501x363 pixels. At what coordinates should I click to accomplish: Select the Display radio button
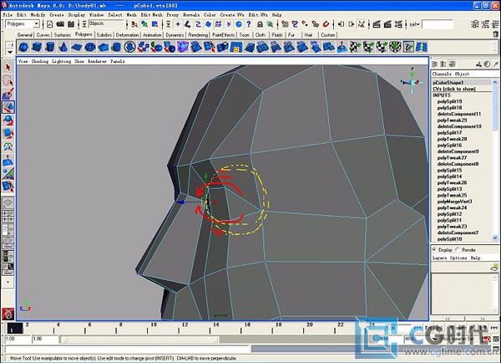point(434,249)
